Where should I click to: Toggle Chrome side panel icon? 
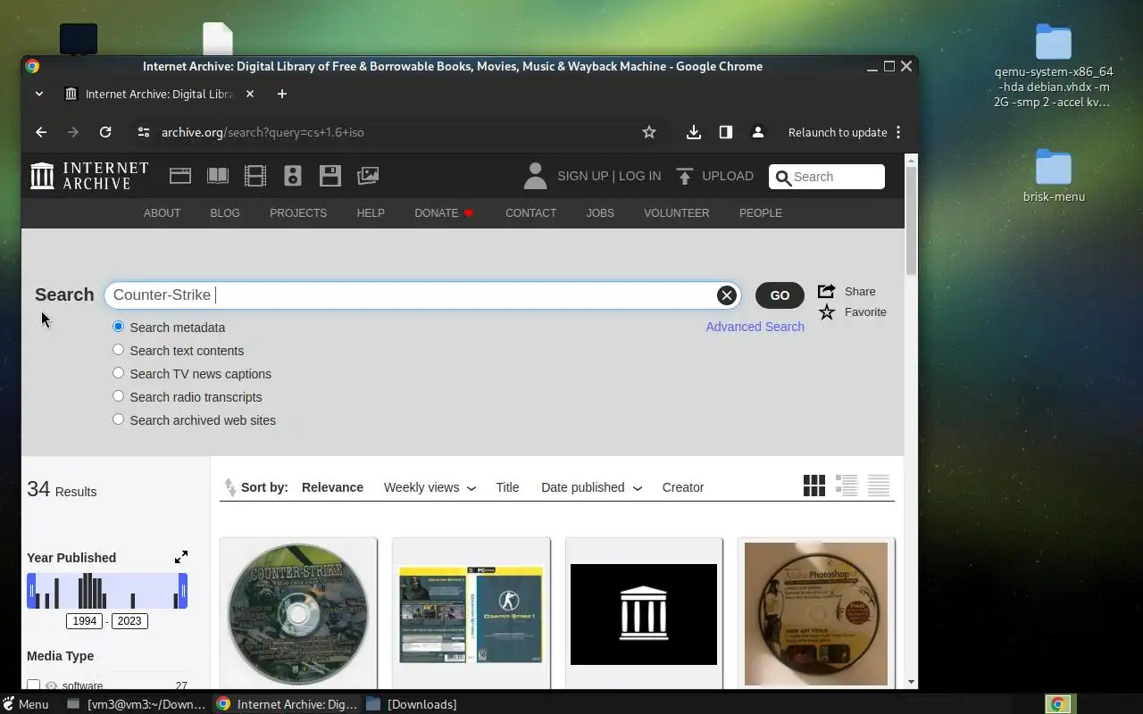726,132
